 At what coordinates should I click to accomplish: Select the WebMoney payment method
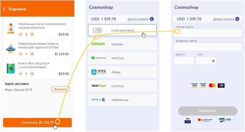pyautogui.click(x=122, y=100)
